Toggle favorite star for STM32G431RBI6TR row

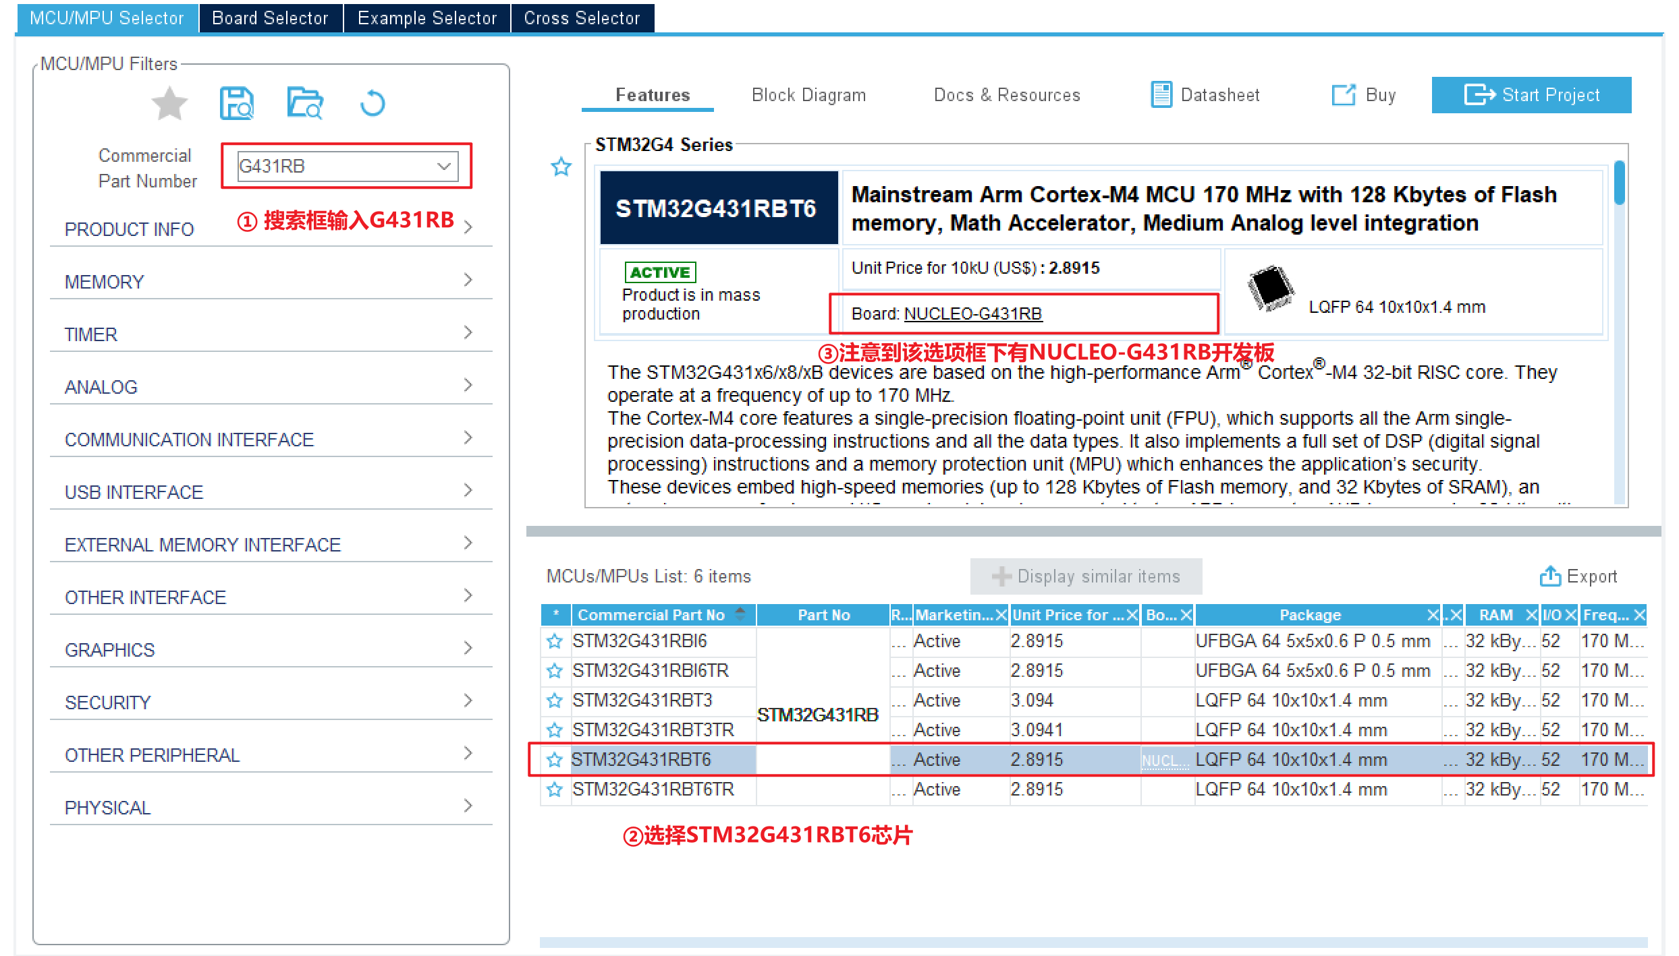click(555, 671)
